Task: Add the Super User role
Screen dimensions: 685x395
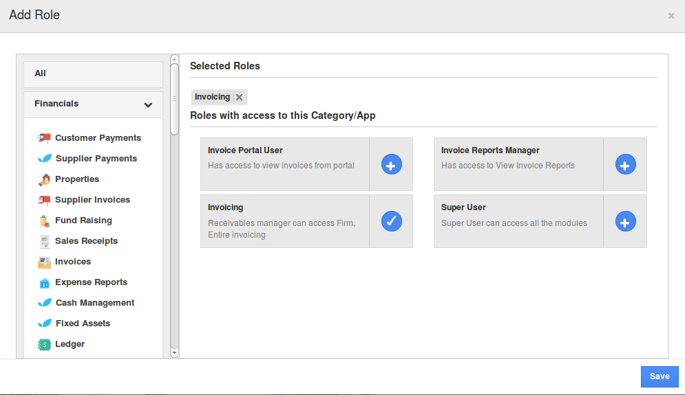Action: [x=625, y=222]
